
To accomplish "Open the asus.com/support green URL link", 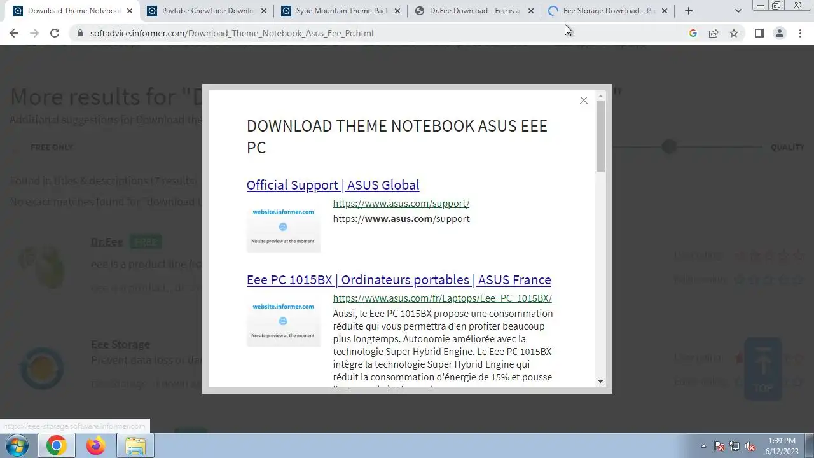I will pos(401,204).
